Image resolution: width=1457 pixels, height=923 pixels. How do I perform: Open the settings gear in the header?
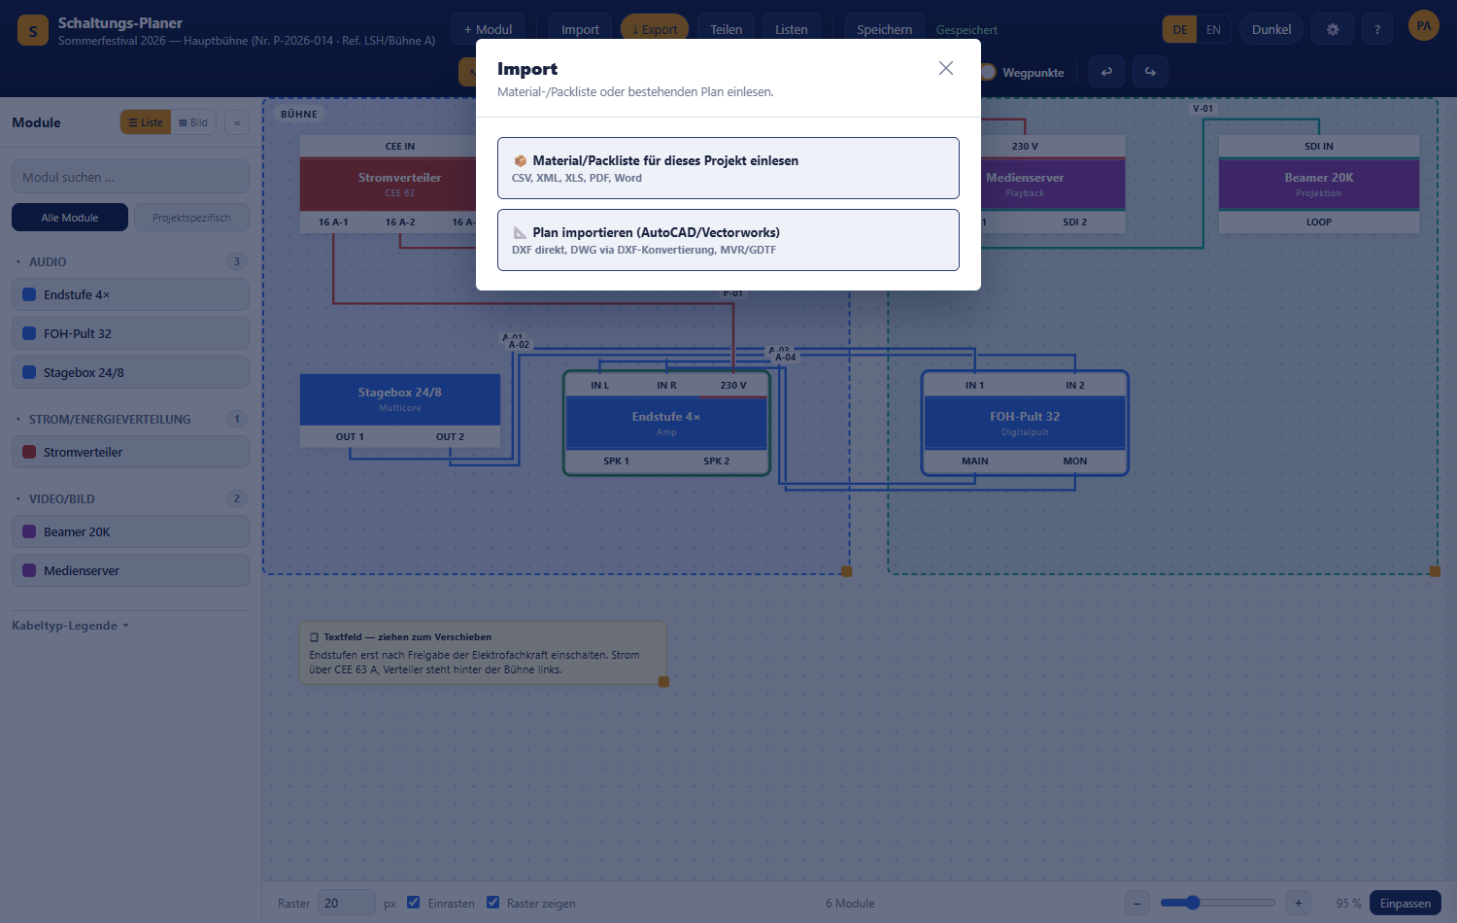coord(1333,29)
